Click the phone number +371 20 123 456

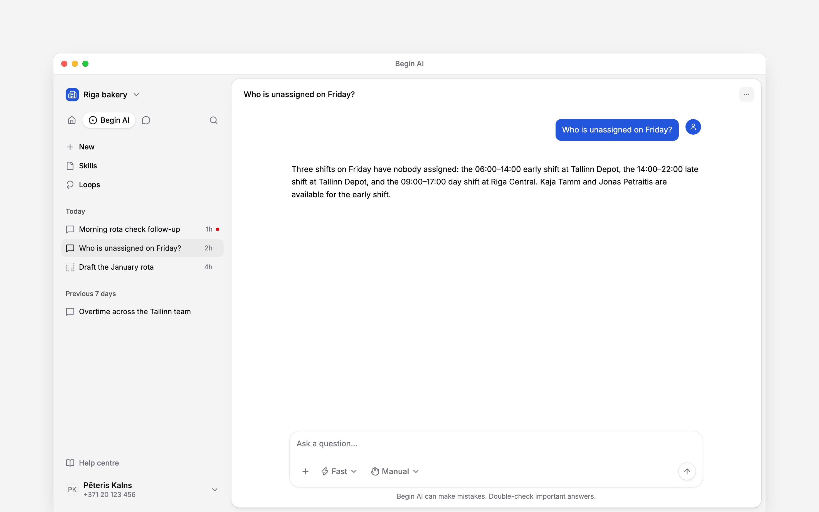tap(109, 495)
